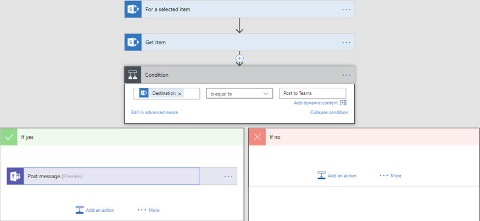Click the red X icon of If no

point(257,137)
